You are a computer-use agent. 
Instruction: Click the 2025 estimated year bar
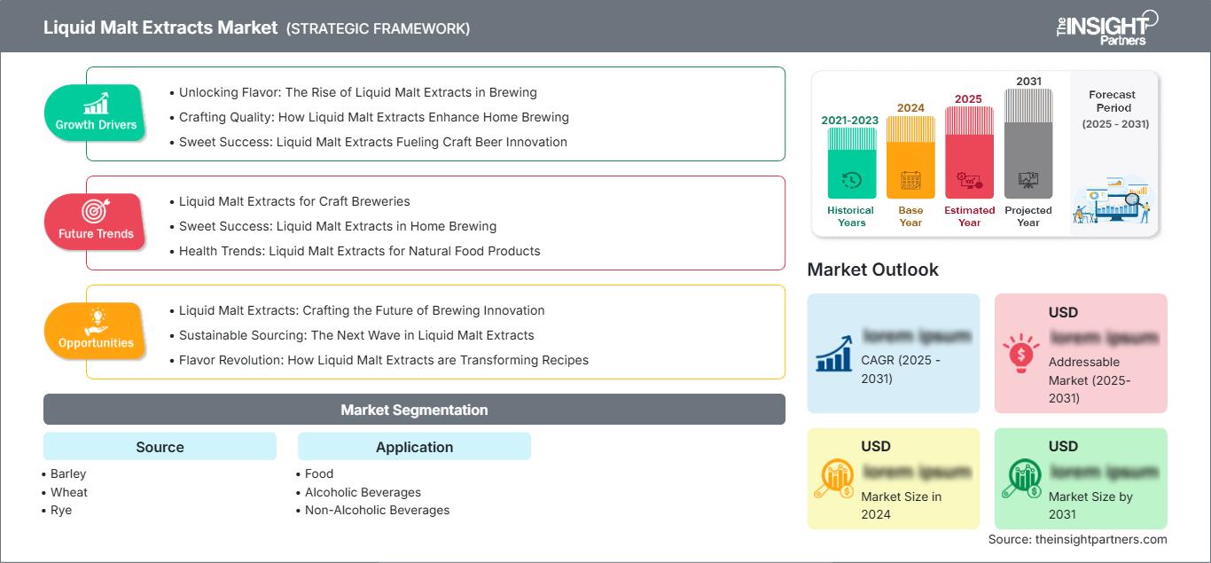pyautogui.click(x=969, y=152)
